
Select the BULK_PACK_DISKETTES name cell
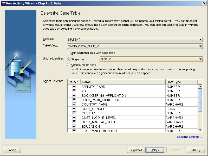click(123, 100)
